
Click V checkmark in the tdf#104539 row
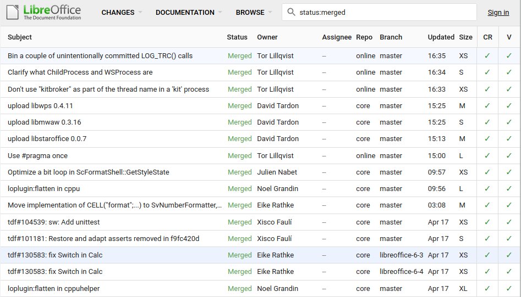(x=509, y=222)
